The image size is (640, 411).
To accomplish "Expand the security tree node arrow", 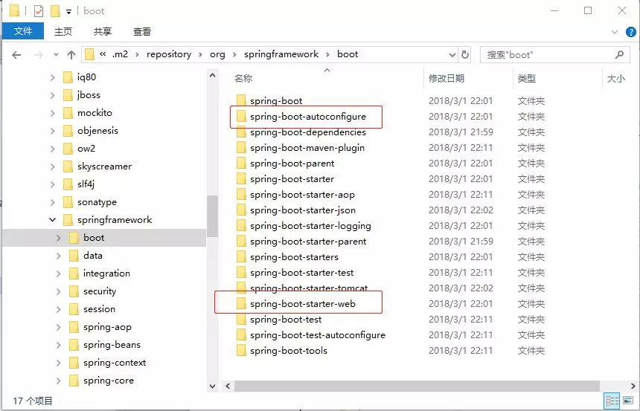I will tap(58, 291).
